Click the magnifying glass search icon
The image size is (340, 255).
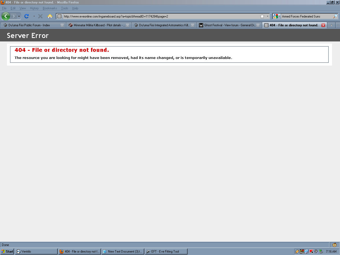click(x=335, y=16)
